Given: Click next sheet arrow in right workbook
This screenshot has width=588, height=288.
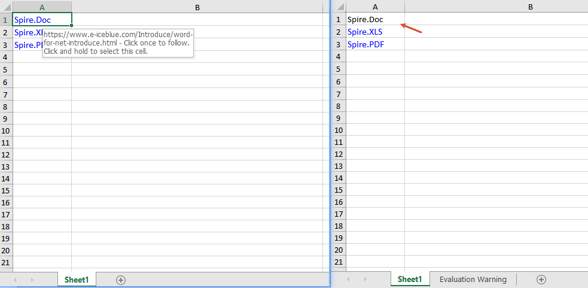Looking at the screenshot, I should 365,280.
